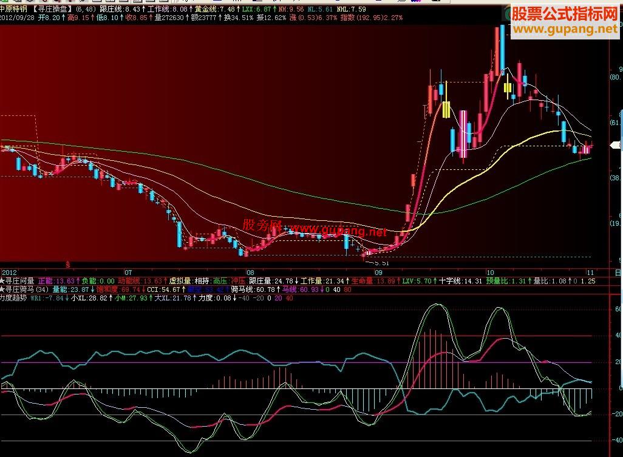Click the 量能:23.87 value
The width and height of the screenshot is (623, 457).
(73, 289)
